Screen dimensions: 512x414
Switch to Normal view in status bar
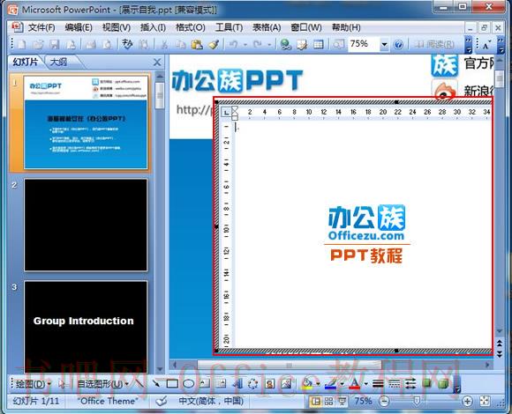[316, 402]
